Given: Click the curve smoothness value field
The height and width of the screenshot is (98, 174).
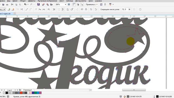Looking at the screenshot, I should click(x=126, y=10).
